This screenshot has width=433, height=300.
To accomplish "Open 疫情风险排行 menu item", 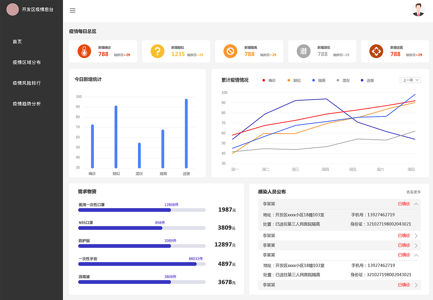I will [x=27, y=83].
